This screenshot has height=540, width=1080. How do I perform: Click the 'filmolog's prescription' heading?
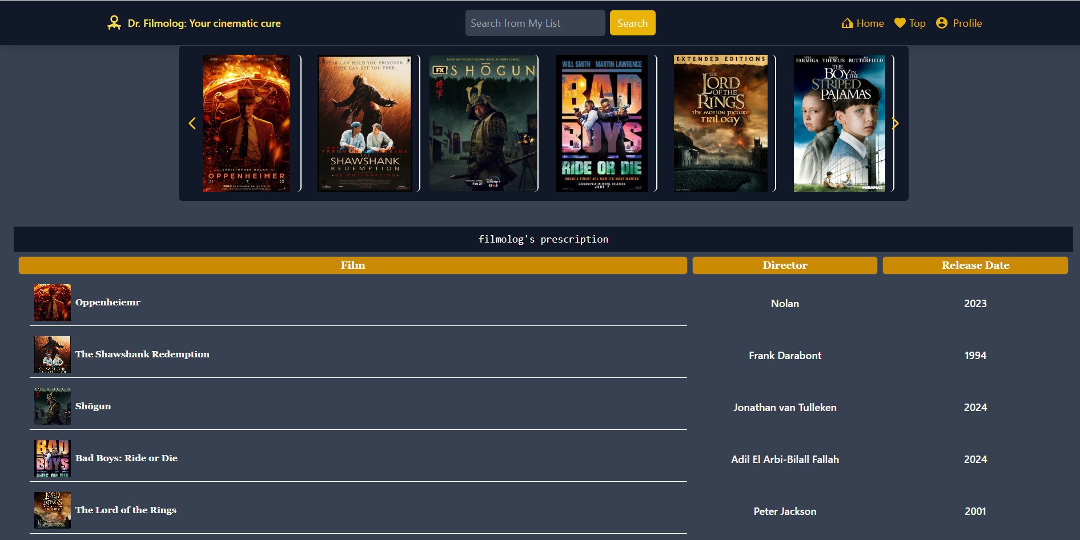[543, 239]
